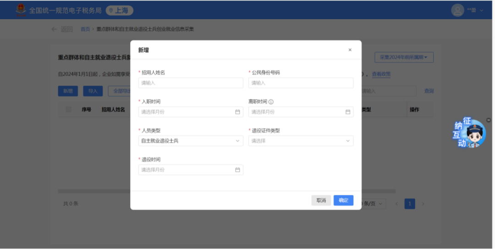
Task: Toggle the select-all checkbox in table header
Action: pos(69,110)
